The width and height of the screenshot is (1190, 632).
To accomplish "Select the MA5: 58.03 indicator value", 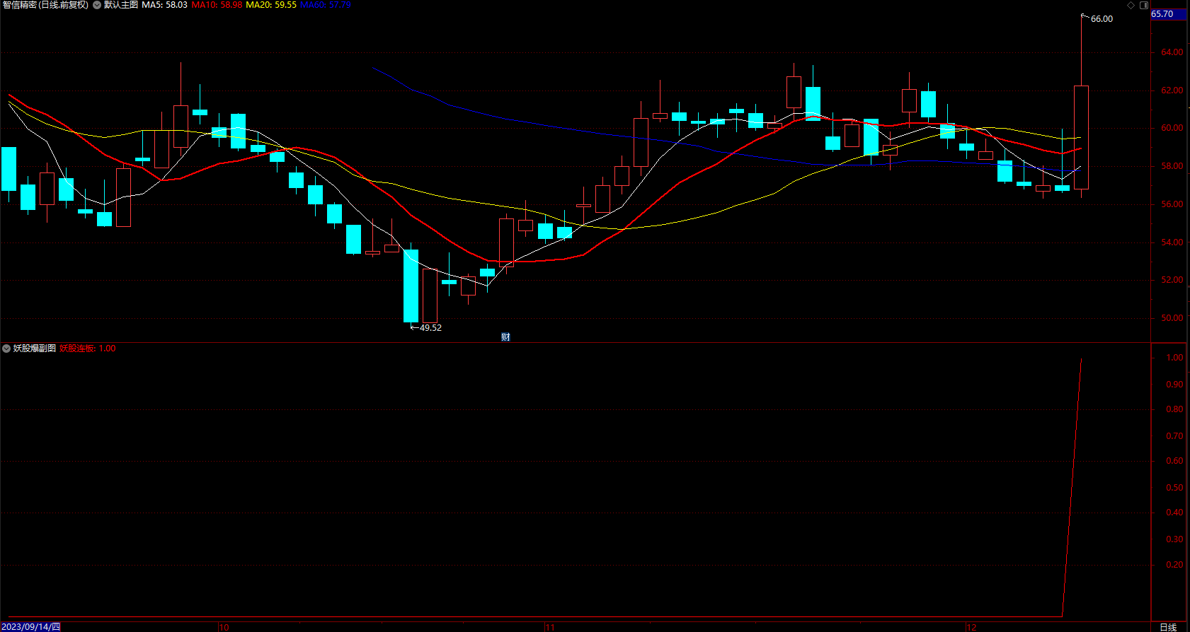I will (x=164, y=5).
